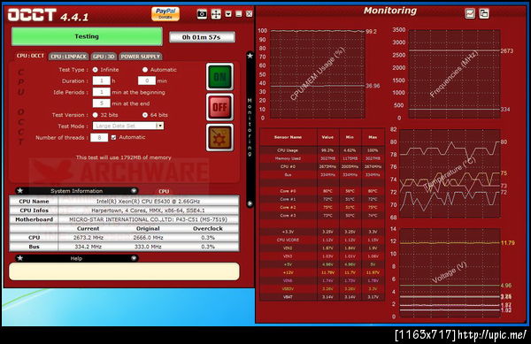Click the green ON button
Image resolution: width=531 pixels, height=344 pixels.
(x=219, y=77)
